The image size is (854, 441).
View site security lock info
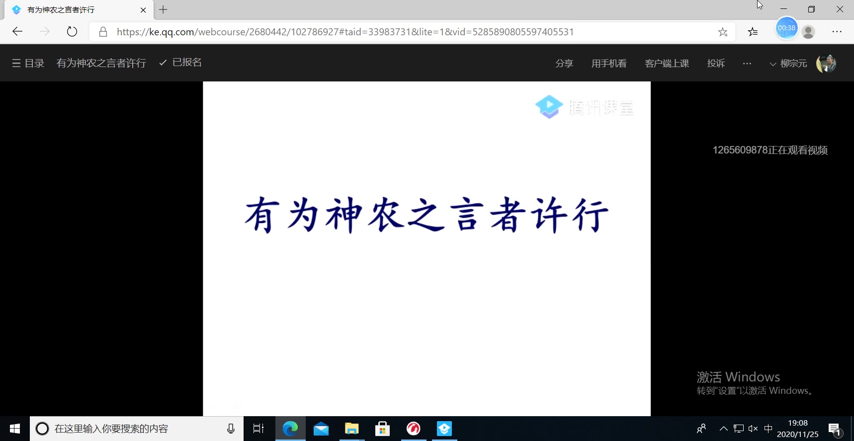[x=103, y=32]
